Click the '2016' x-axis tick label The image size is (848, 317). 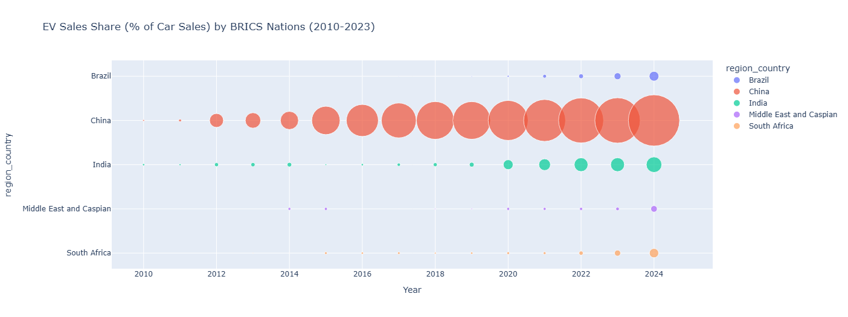[362, 274]
